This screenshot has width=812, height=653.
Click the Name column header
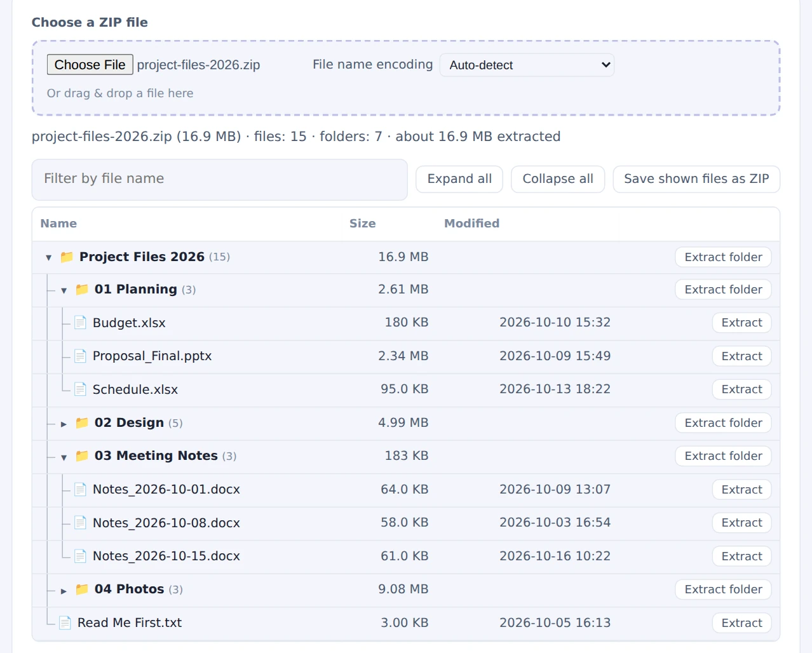pos(58,224)
